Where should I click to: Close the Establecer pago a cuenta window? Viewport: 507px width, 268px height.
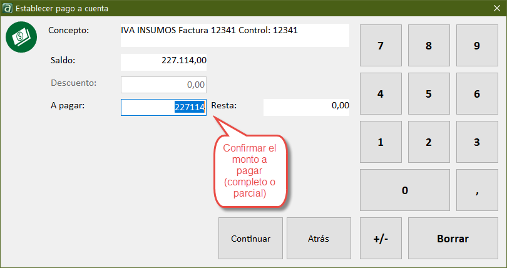(495, 8)
